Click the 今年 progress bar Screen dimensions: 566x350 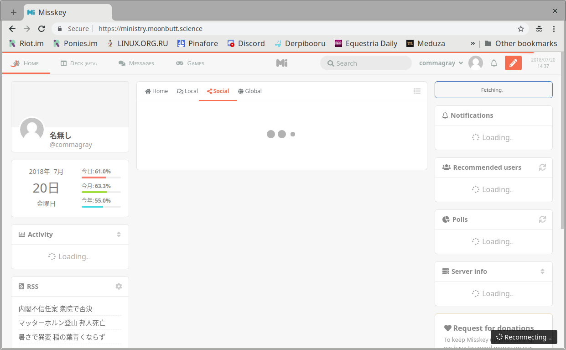click(101, 207)
